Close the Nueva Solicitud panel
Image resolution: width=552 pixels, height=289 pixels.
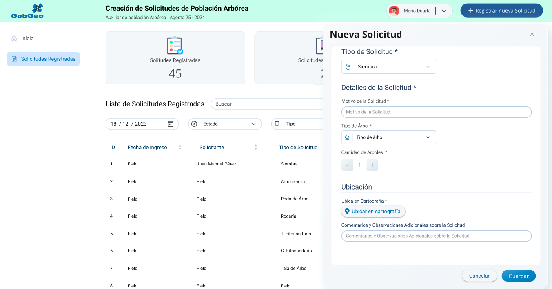point(532,35)
